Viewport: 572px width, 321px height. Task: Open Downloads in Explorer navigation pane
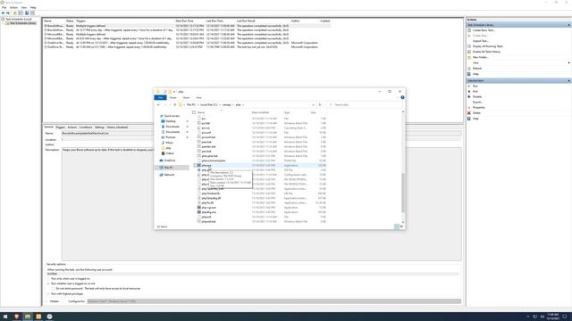pos(172,127)
